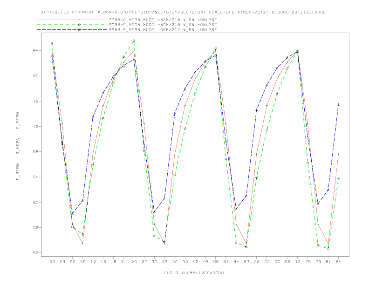Click x-axis tick label 27
This screenshot has height=285, width=369.
[144, 262]
